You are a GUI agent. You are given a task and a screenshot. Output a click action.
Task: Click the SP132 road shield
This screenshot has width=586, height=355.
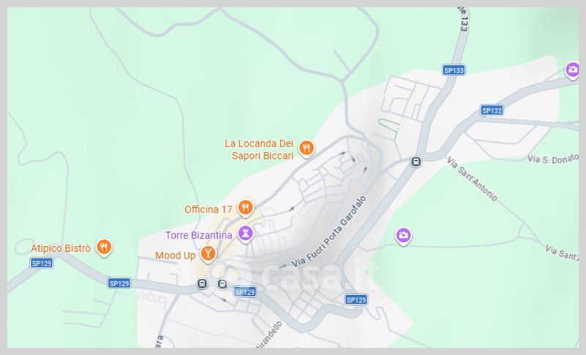tap(492, 111)
